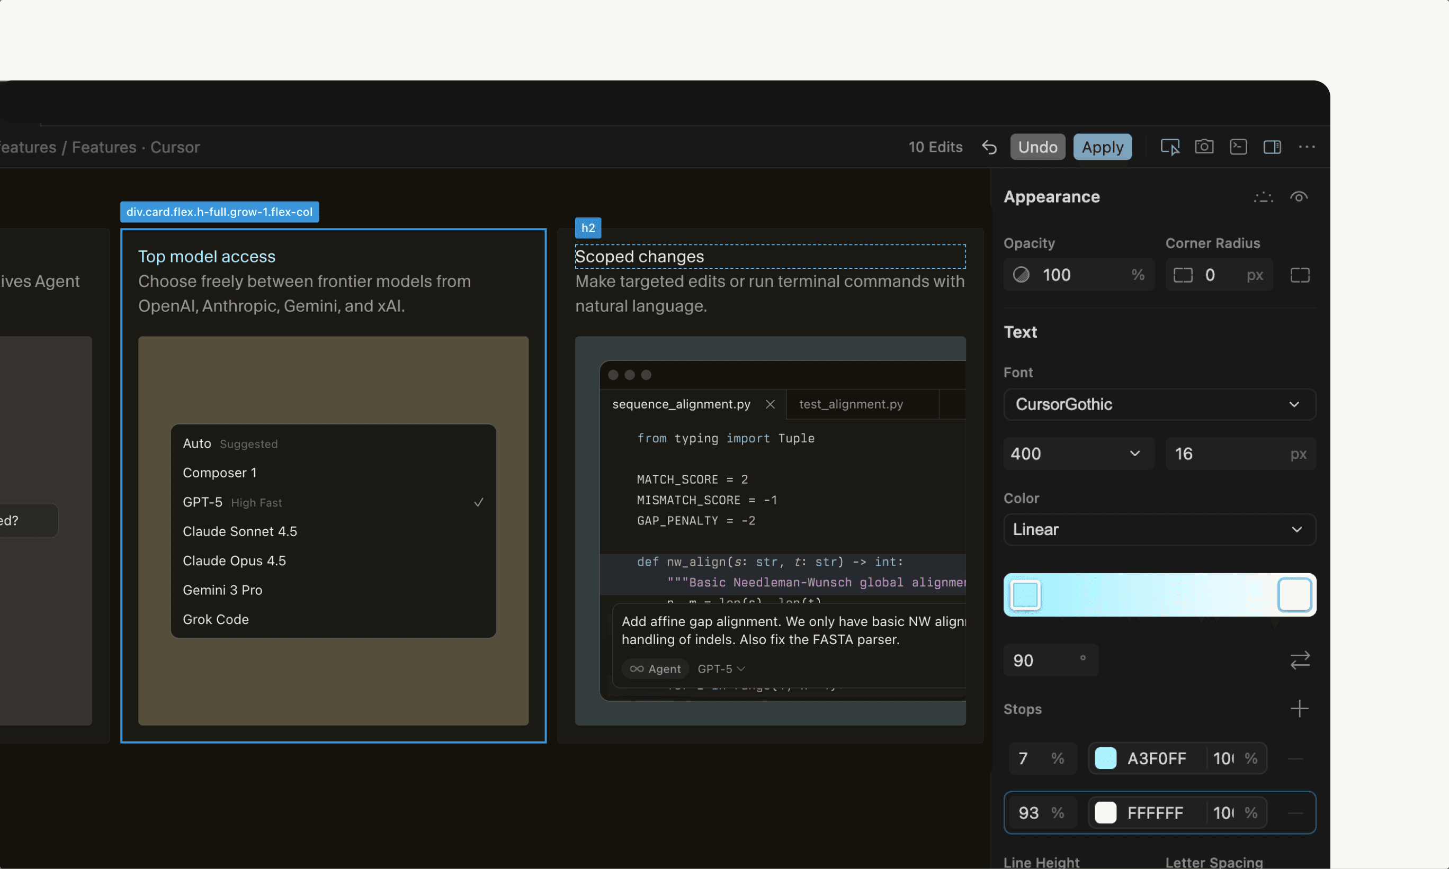Open the GPT-5 model selector in Agent bar

pos(720,669)
